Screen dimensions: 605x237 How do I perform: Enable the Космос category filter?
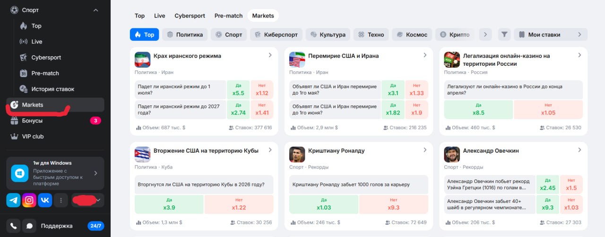click(411, 35)
